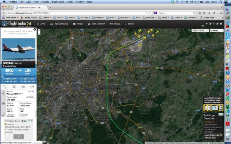Click the share flight icon
The height and width of the screenshot is (144, 231).
(x=32, y=87)
